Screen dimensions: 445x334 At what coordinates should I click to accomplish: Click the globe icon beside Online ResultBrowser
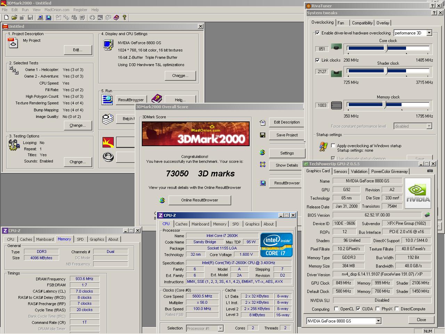point(162,200)
